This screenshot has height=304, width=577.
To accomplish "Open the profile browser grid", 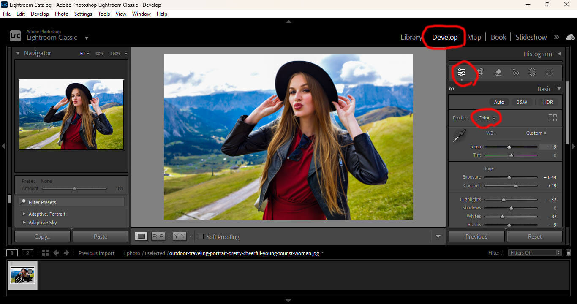I will tap(553, 118).
